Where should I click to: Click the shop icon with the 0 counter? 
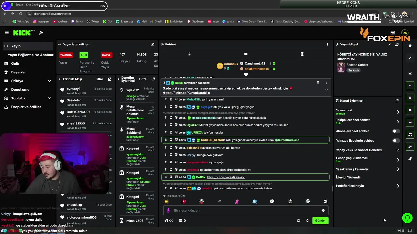(182, 221)
